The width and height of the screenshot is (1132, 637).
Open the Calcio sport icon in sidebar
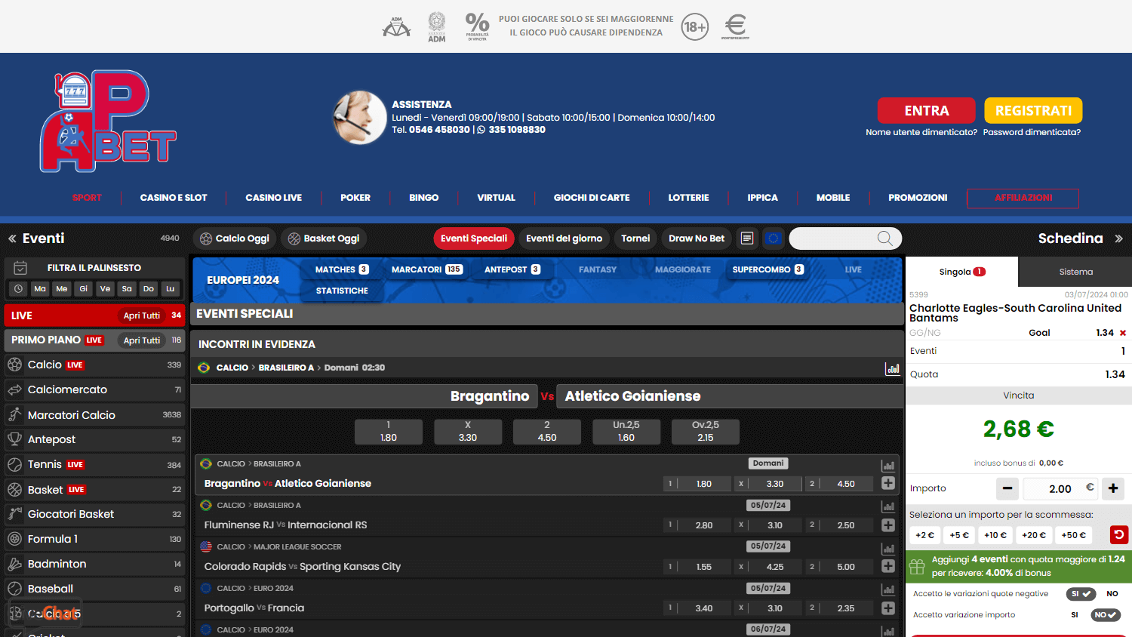pos(14,365)
